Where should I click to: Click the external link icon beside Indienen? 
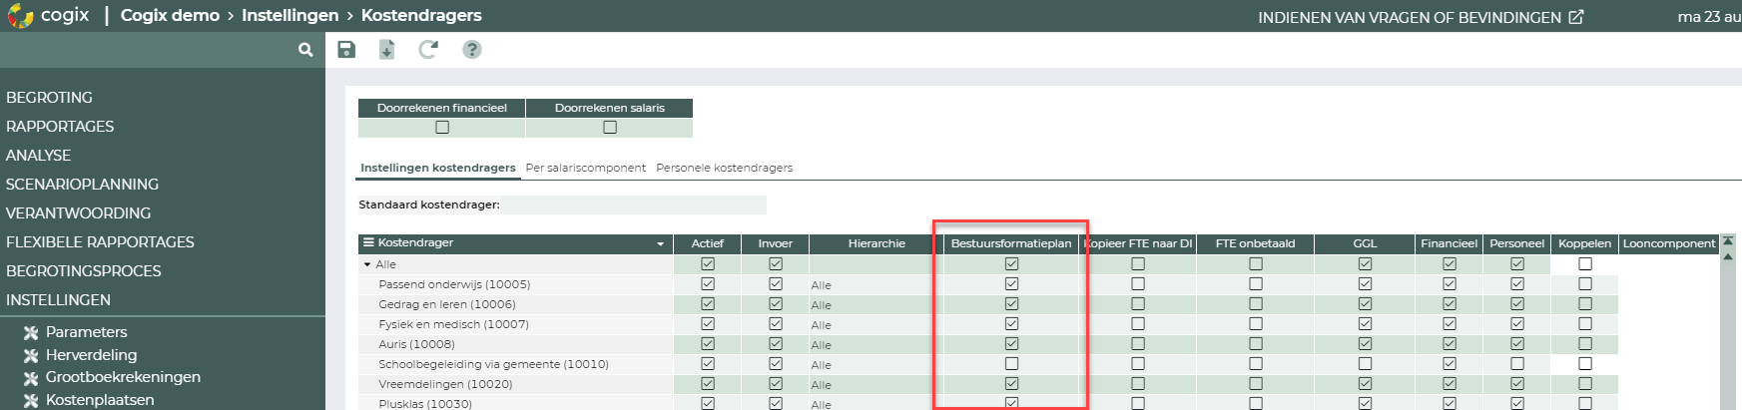(1576, 17)
